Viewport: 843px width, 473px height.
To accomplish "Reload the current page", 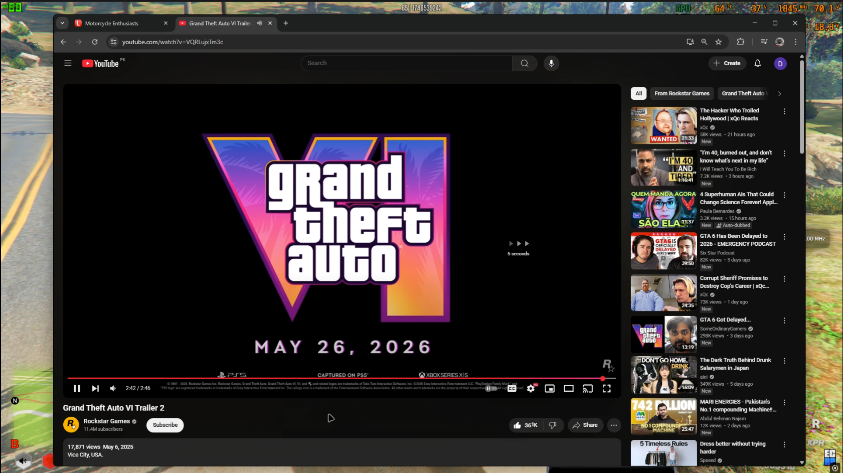I will pos(95,42).
